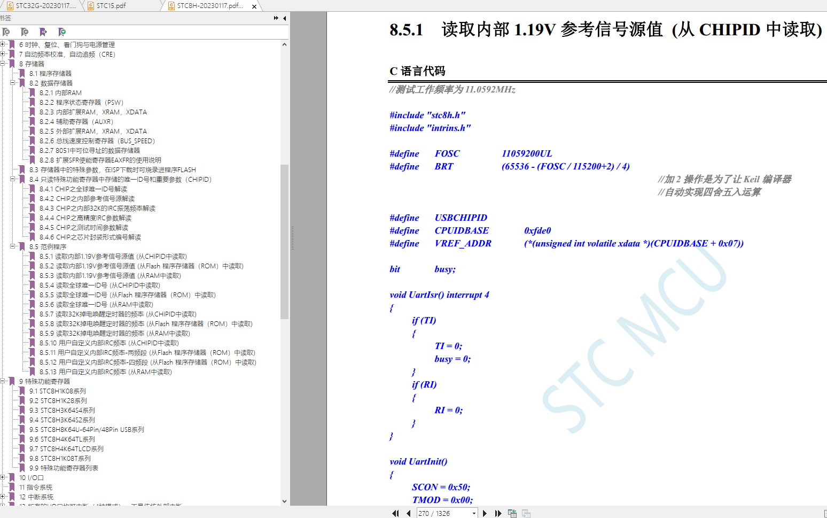Open bookmark 9.7 STC8H4K64TLCD系列
Viewport: 827px width, 518px height.
click(66, 449)
